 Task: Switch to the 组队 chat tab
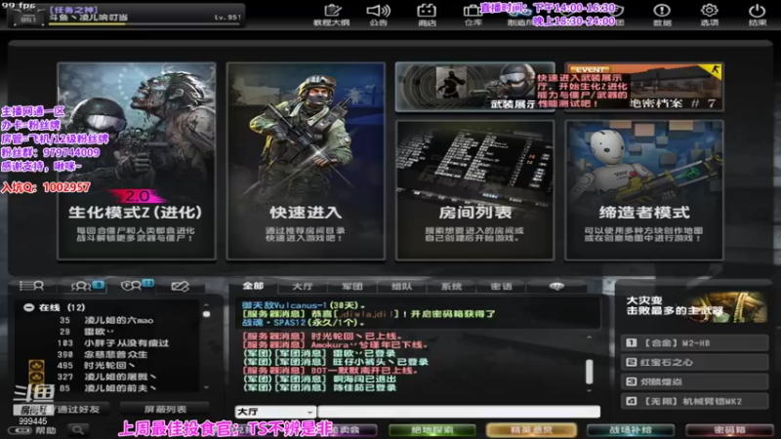click(402, 286)
